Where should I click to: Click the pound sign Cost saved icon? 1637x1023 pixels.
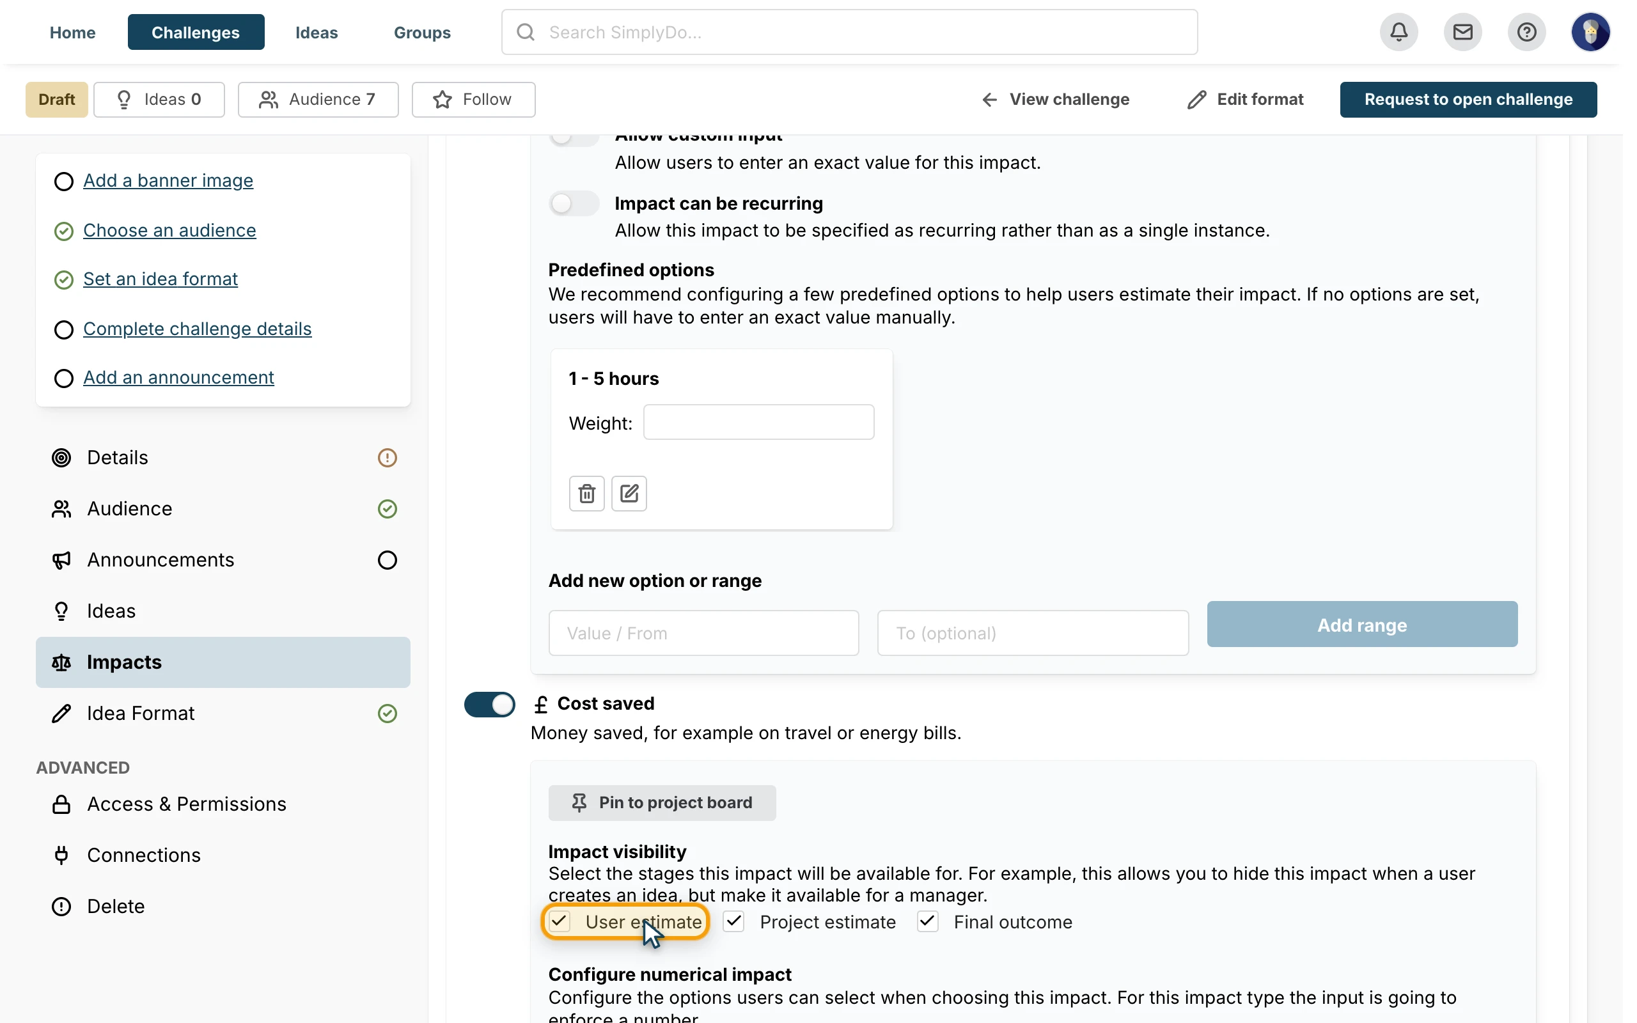point(540,705)
